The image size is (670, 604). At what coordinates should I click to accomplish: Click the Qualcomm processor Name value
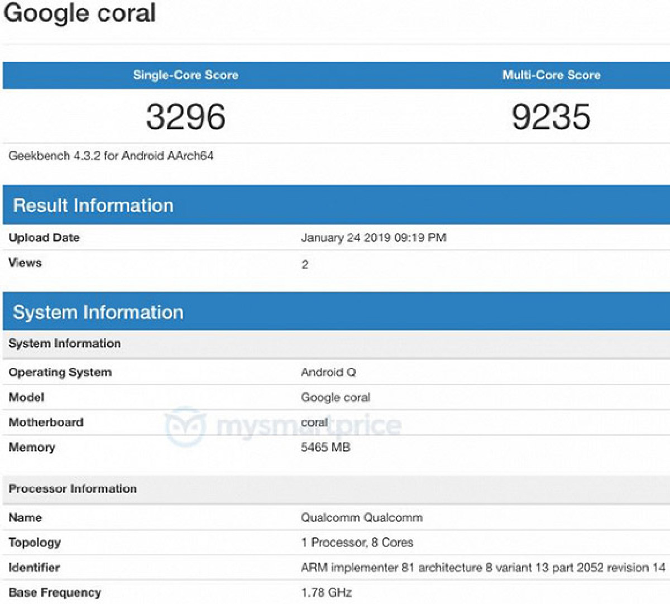pyautogui.click(x=362, y=517)
